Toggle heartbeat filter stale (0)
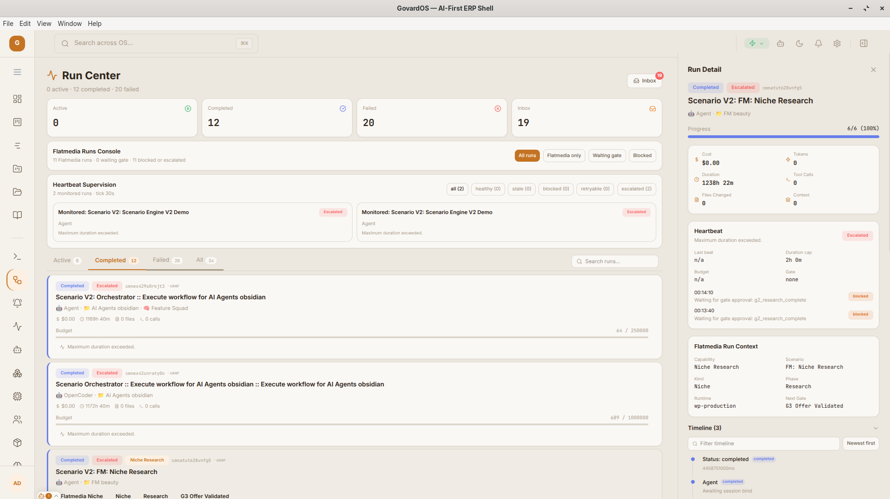 [522, 189]
